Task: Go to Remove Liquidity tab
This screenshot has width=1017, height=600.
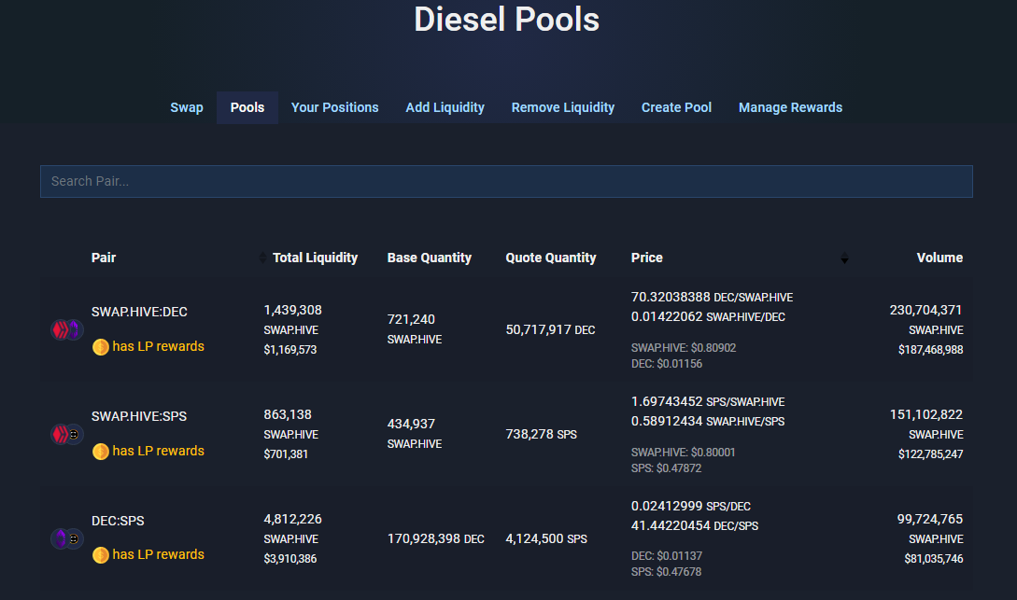Action: (x=563, y=107)
